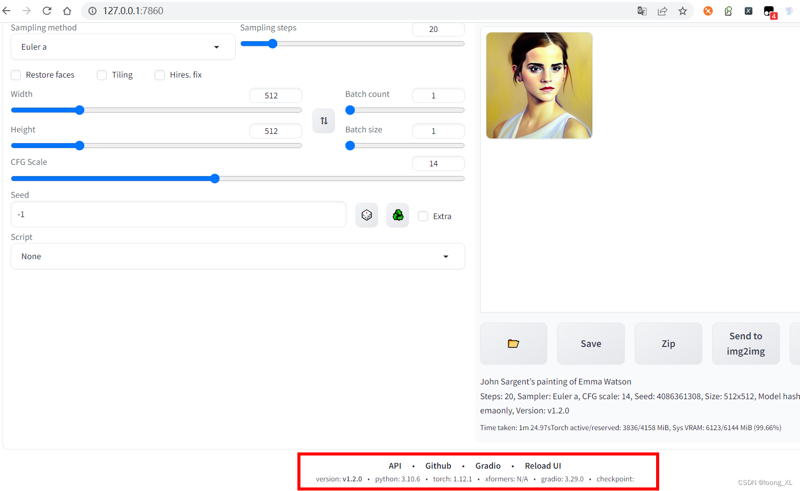Enable Hires. fix checkbox
The height and width of the screenshot is (491, 800).
[x=160, y=75]
